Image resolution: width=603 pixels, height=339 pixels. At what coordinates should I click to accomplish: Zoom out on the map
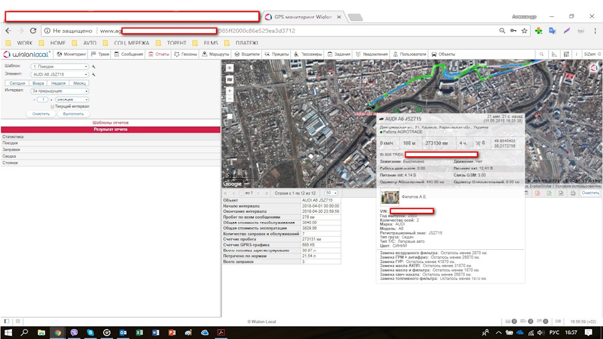pos(230,99)
